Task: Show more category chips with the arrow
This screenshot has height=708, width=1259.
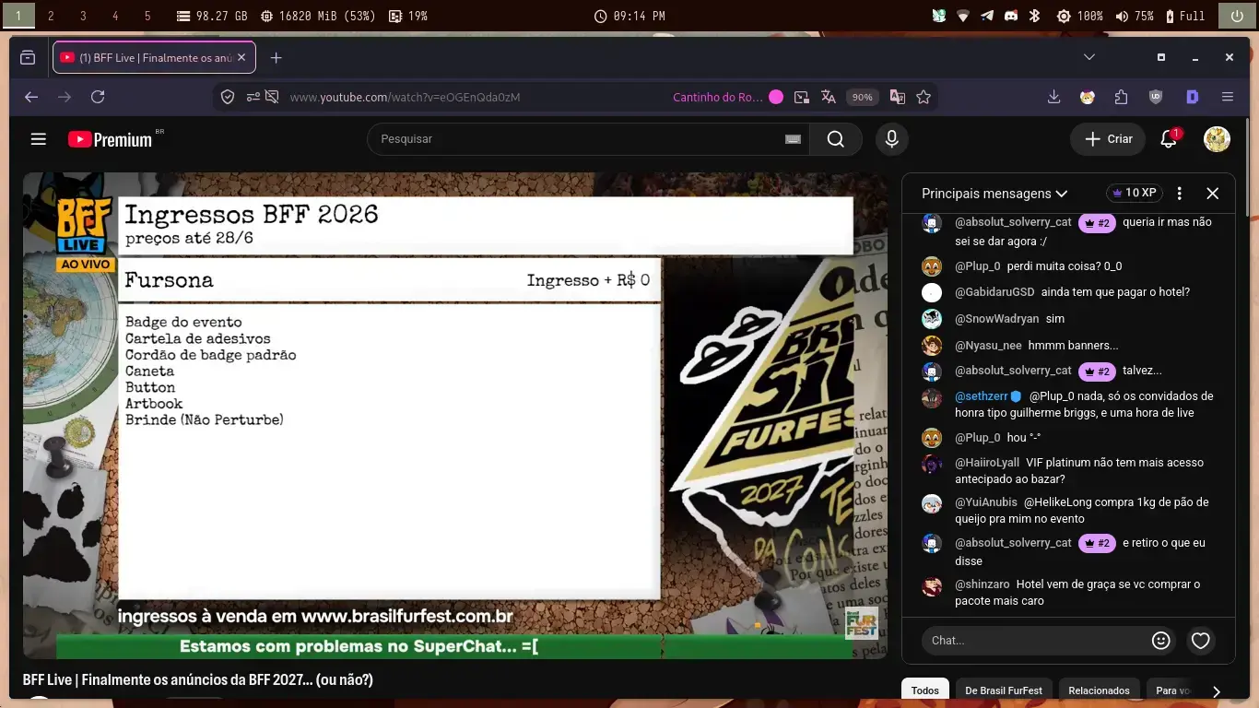Action: pyautogui.click(x=1217, y=691)
